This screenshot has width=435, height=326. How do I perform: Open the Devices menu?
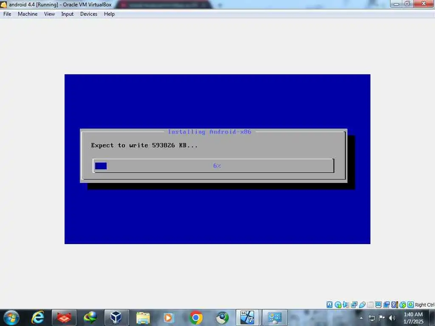click(x=89, y=14)
